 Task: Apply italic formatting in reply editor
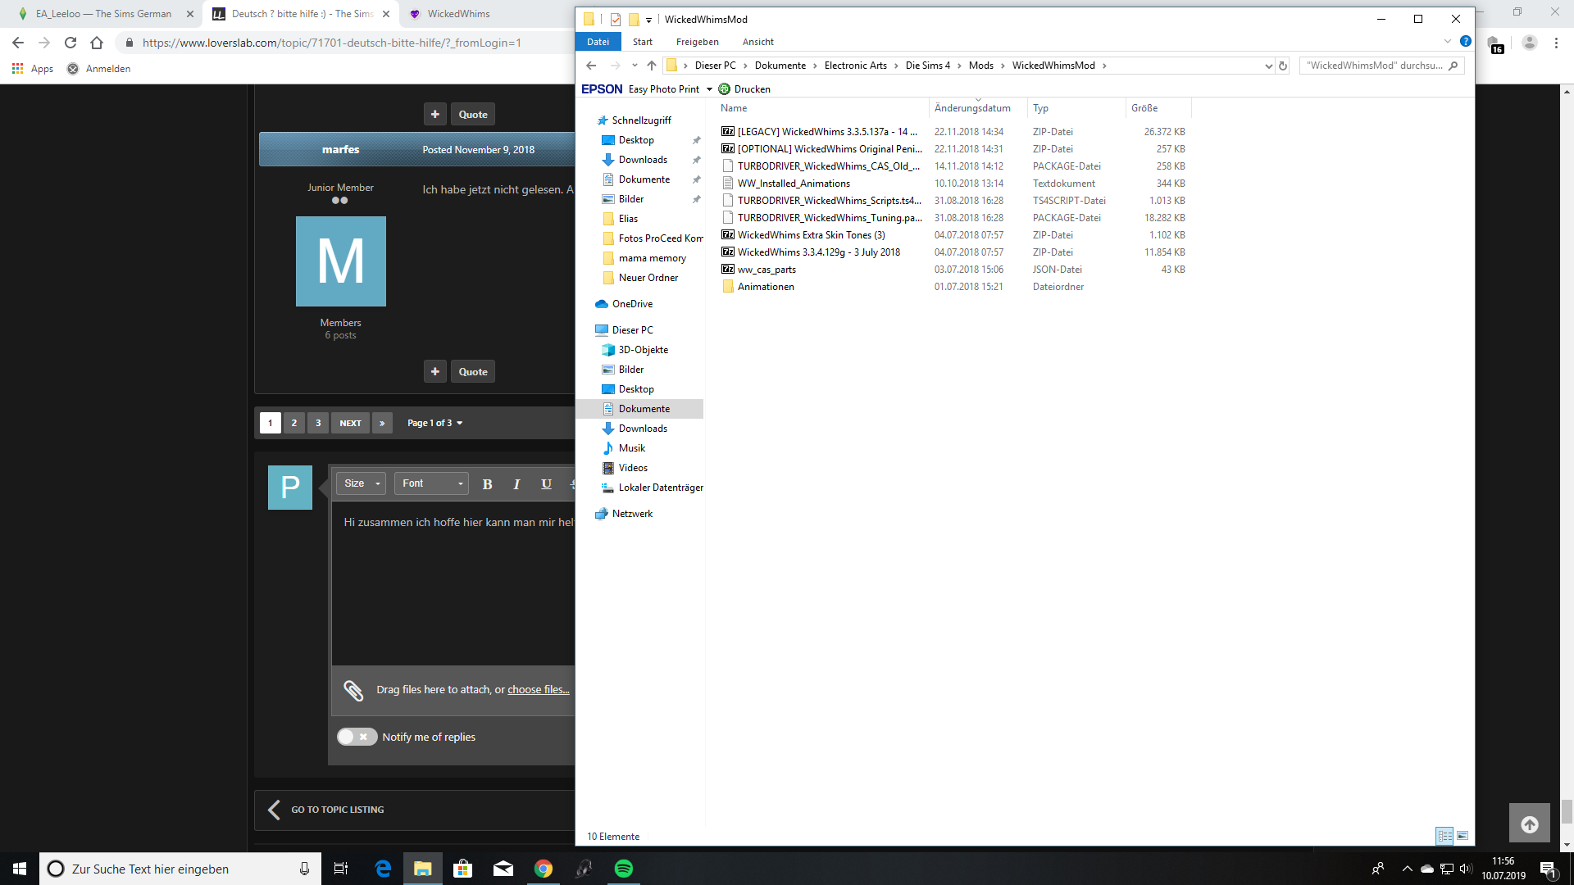point(516,484)
